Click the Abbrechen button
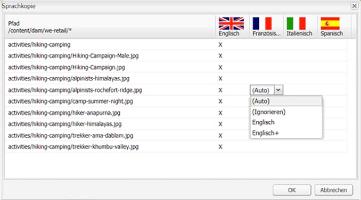Viewport: 361px width, 200px height. (334, 190)
